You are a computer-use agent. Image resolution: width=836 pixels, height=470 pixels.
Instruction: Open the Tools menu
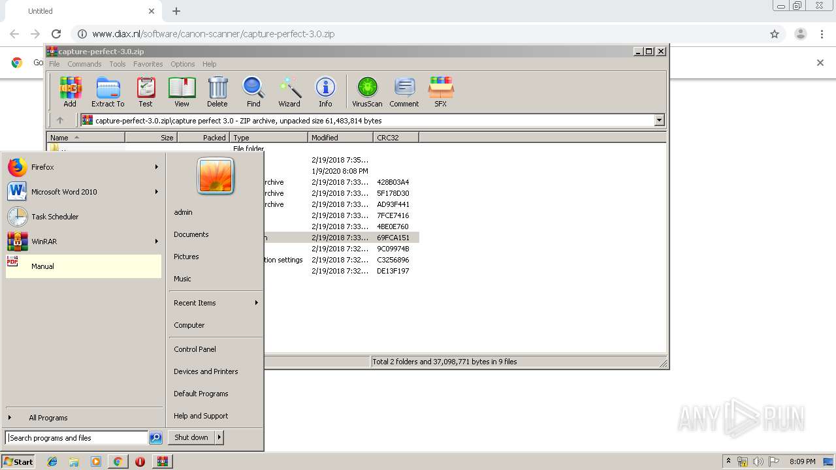click(118, 64)
